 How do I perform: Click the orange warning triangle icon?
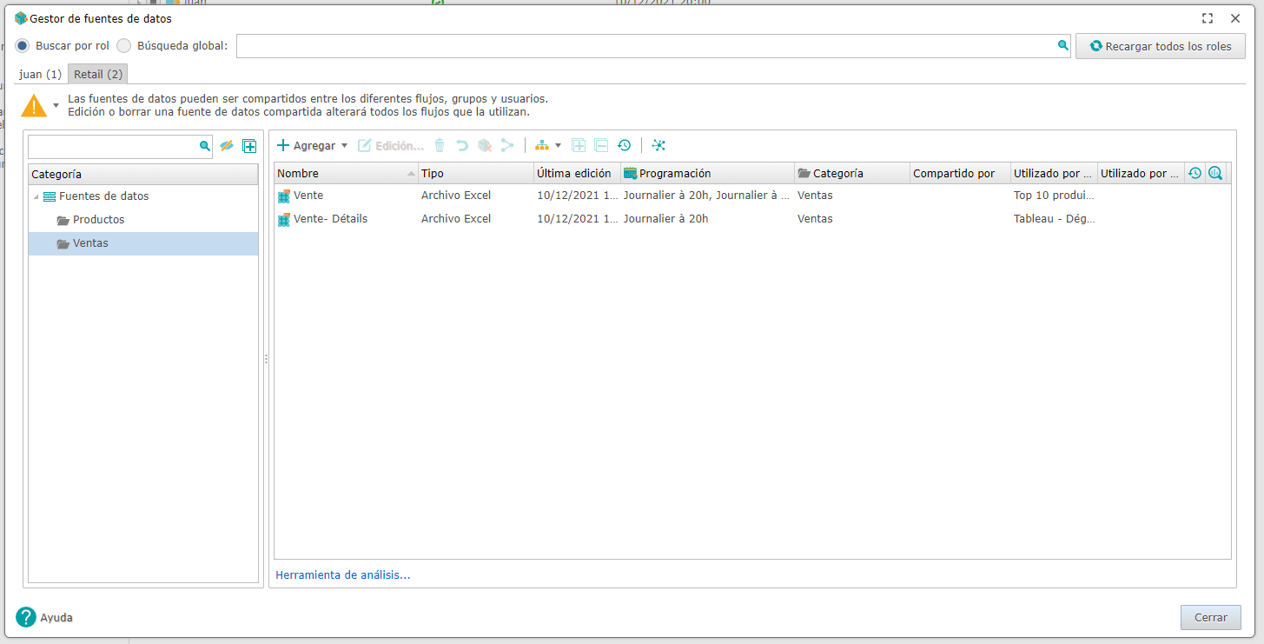coord(34,106)
